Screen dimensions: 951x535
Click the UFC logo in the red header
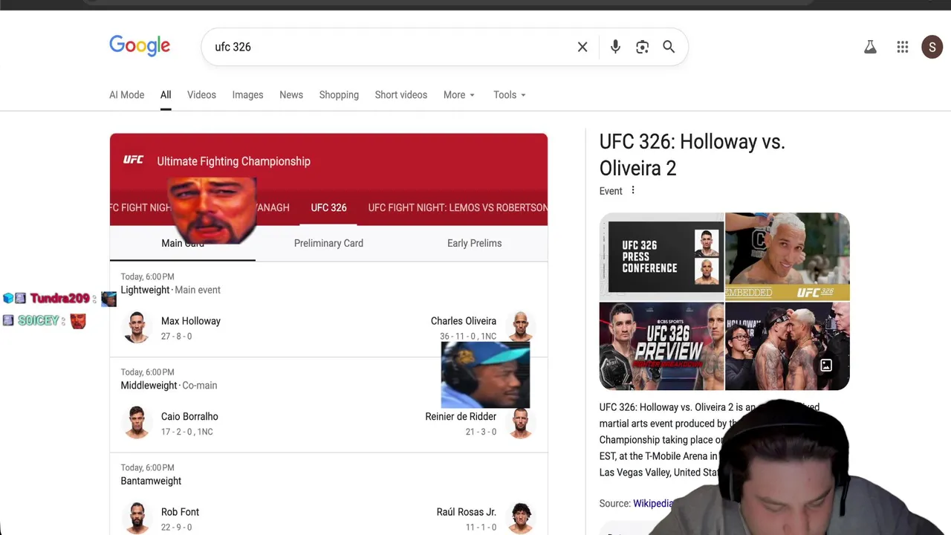click(134, 160)
